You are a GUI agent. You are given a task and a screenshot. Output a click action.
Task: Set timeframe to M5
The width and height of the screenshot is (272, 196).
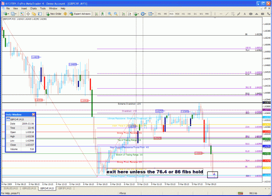click(x=165, y=14)
